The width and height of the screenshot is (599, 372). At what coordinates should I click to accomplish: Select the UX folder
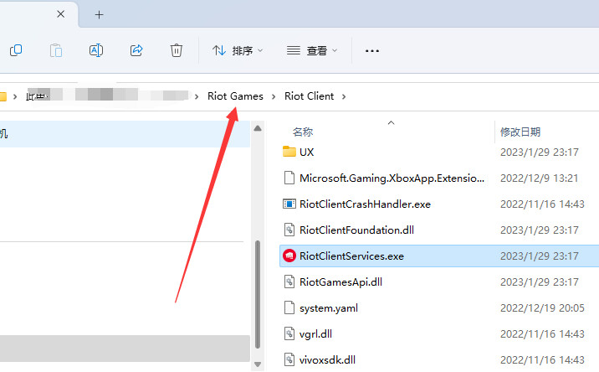pyautogui.click(x=307, y=152)
